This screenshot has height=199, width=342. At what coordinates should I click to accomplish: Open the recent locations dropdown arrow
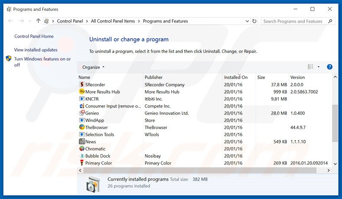[30, 21]
